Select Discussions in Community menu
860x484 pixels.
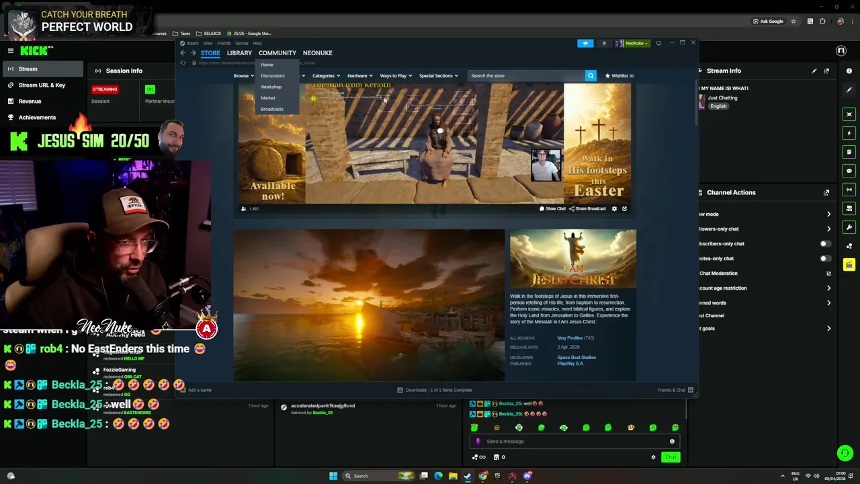[x=273, y=76]
